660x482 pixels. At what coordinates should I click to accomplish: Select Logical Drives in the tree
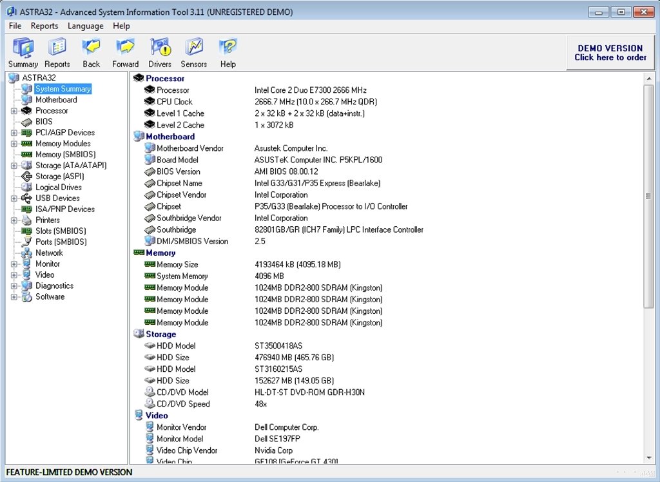pos(59,188)
